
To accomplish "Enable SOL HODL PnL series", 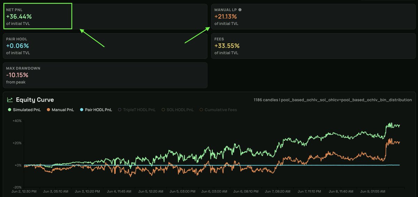I will click(x=178, y=110).
